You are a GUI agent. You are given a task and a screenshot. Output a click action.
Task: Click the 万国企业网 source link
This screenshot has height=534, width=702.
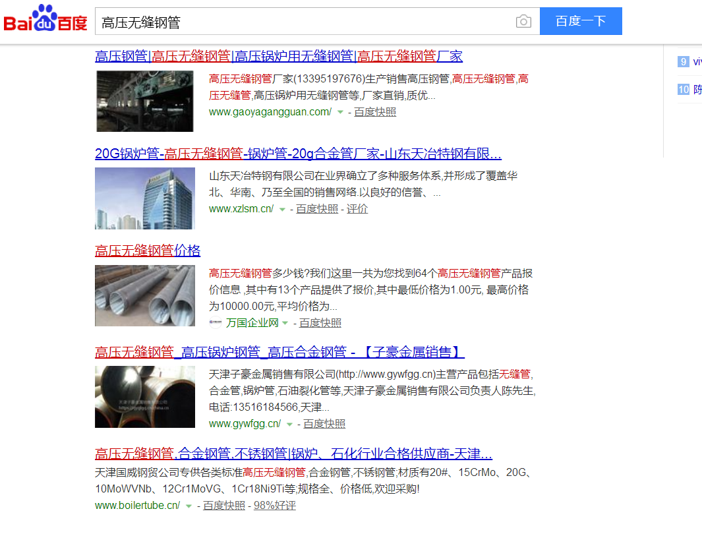[x=252, y=323]
